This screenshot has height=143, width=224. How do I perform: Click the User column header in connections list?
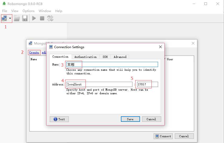[x=170, y=59]
